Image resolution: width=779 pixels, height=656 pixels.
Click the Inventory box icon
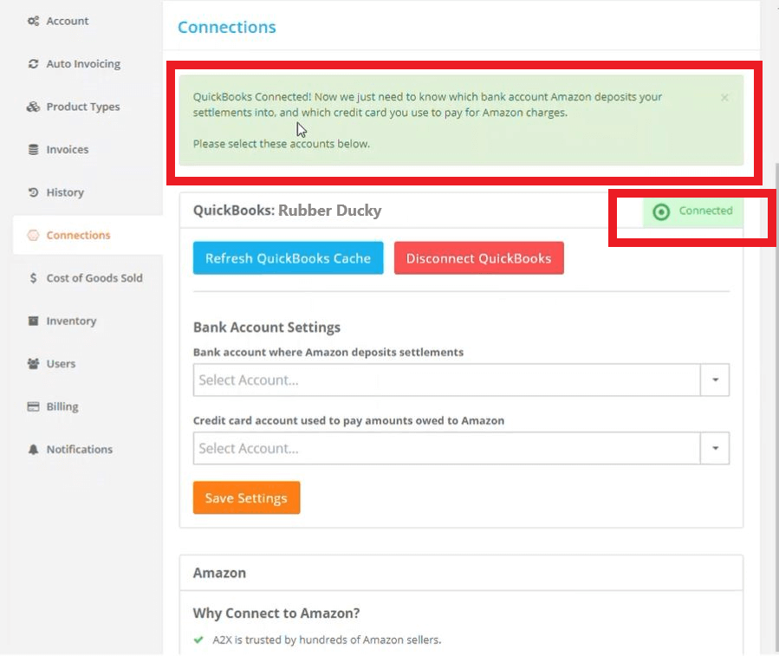tap(33, 321)
